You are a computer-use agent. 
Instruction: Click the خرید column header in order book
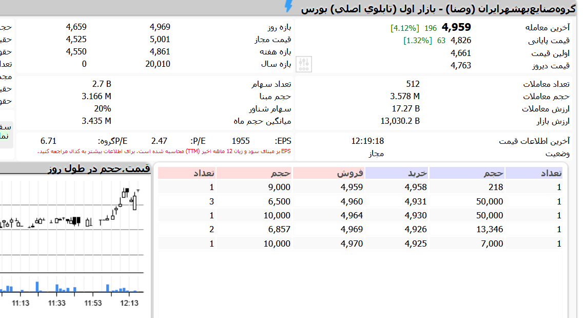[x=397, y=173]
